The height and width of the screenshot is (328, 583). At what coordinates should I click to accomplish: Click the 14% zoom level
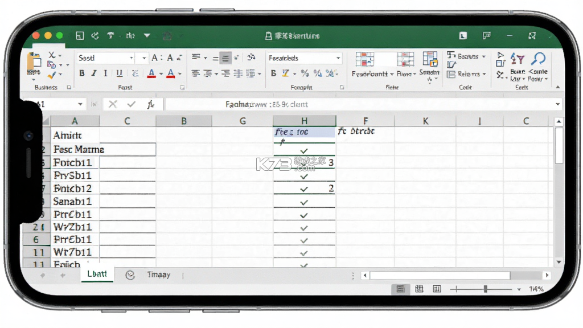pyautogui.click(x=536, y=289)
